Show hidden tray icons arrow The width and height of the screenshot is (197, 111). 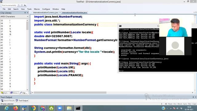point(167,108)
